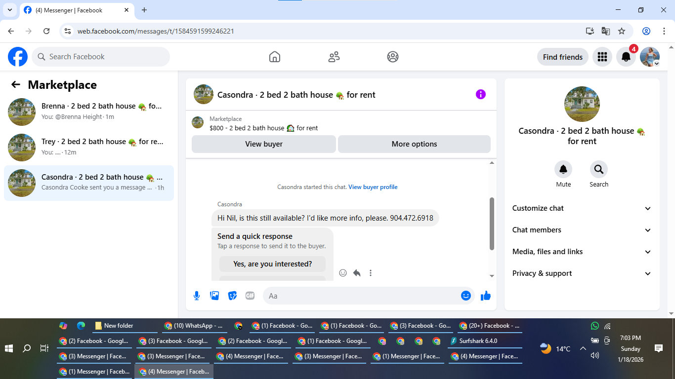
Task: Click the chat scrollbar down arrow
Action: click(492, 276)
